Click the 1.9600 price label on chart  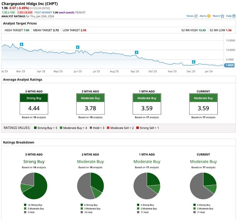click(x=229, y=65)
